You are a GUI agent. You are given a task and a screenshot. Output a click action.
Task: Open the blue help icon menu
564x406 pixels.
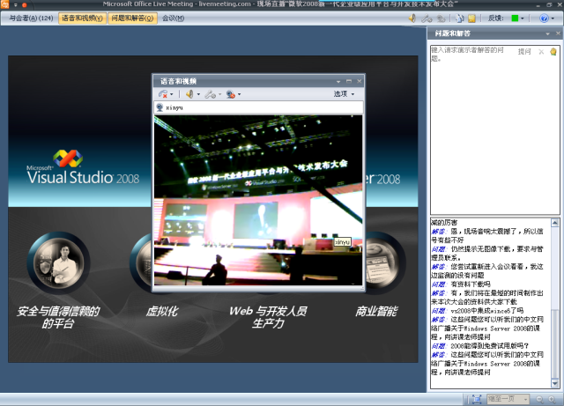546,18
